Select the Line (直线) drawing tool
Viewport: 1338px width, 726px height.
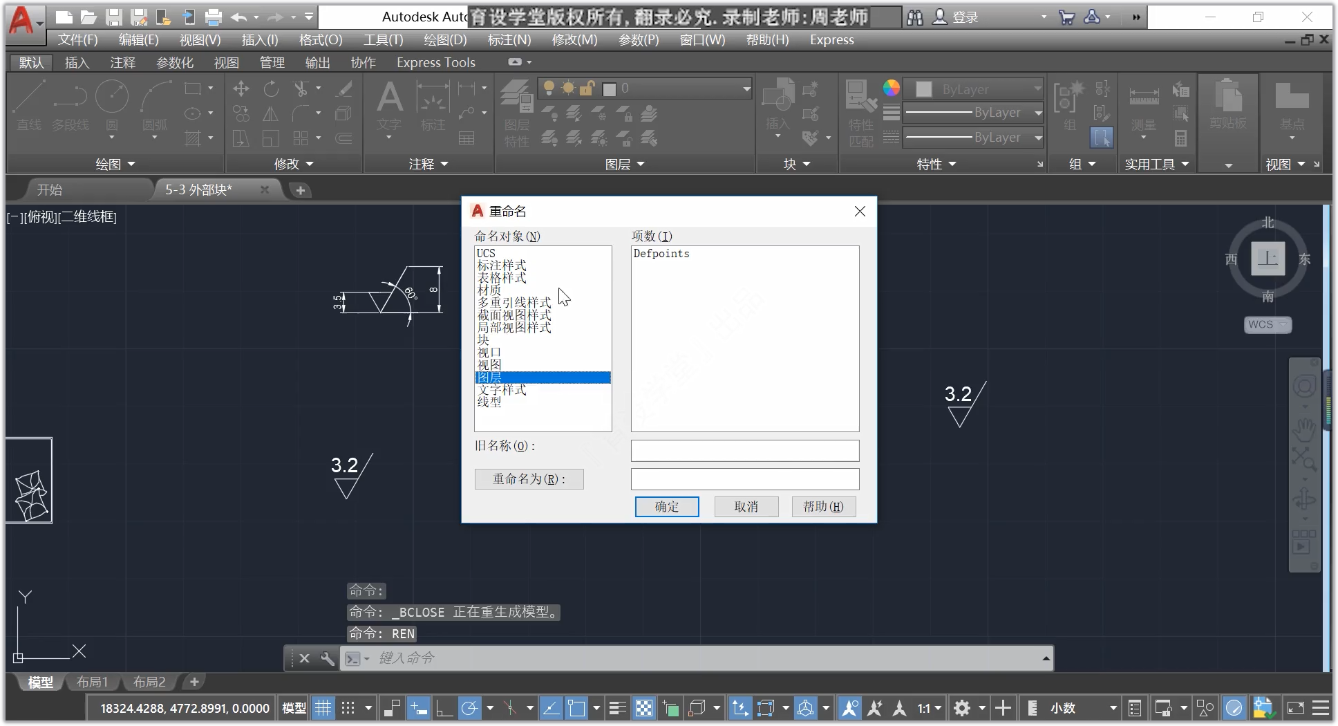tap(29, 105)
